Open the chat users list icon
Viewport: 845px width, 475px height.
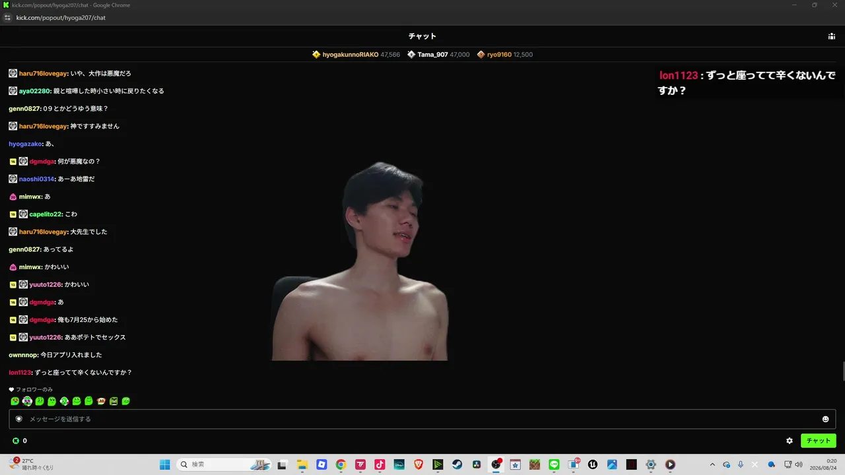click(x=831, y=36)
